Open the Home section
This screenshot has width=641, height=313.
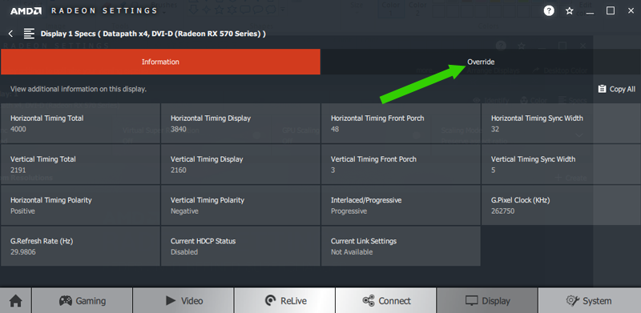click(x=16, y=301)
